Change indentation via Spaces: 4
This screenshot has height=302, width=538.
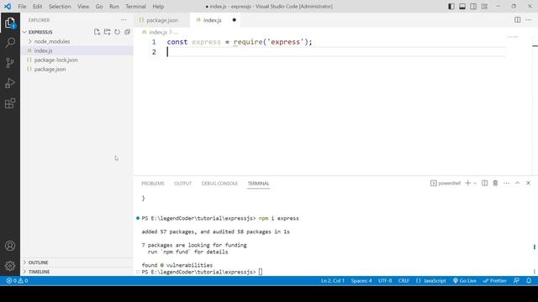(361, 280)
